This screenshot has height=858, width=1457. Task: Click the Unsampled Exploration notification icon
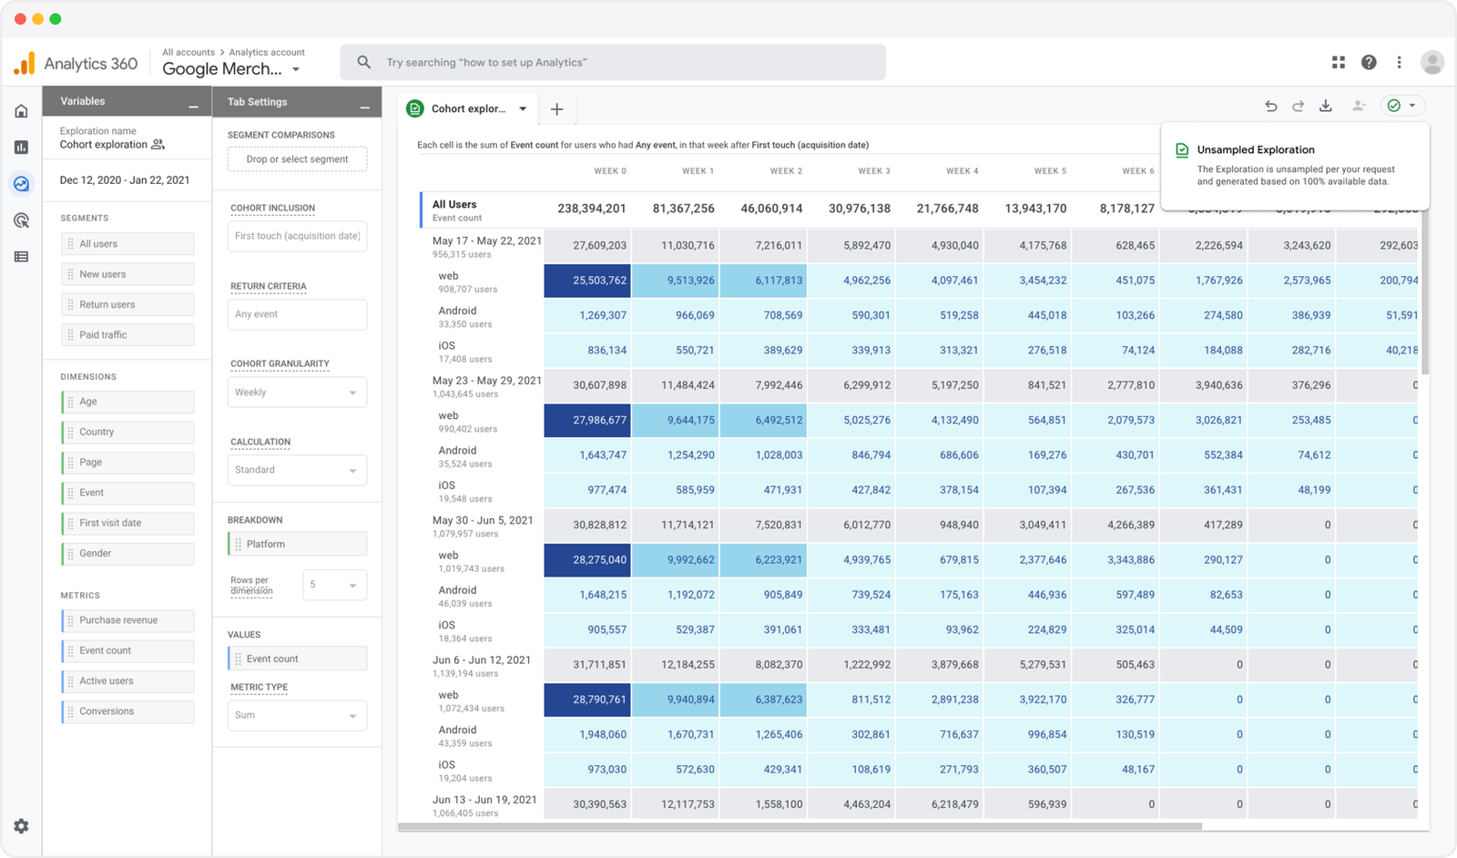[1182, 150]
